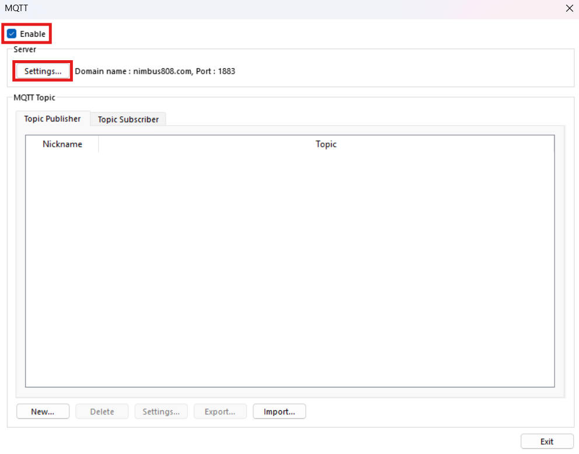The width and height of the screenshot is (579, 454).
Task: Export the MQTT topic list
Action: 220,411
